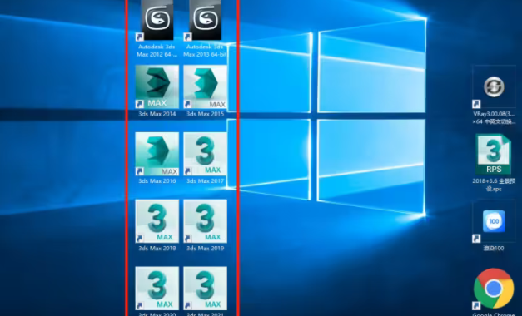Click the '3ds Max 2016' label text
The width and height of the screenshot is (522, 316).
coord(157,181)
